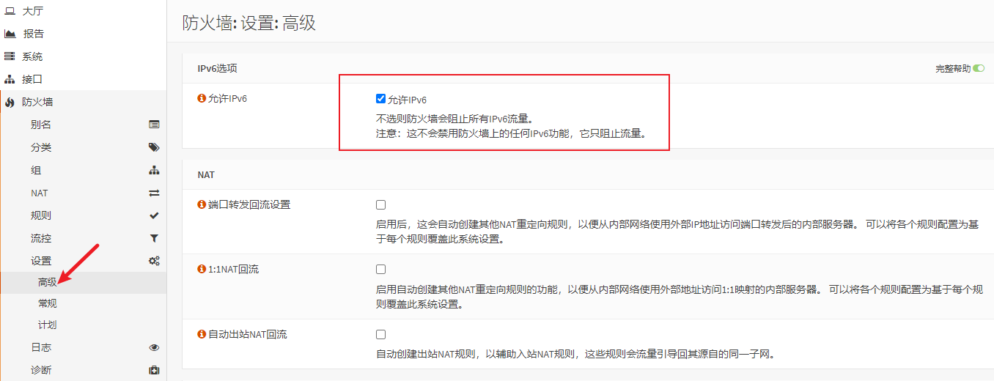
Task: Click the 别名 list icon in sidebar
Action: [154, 125]
